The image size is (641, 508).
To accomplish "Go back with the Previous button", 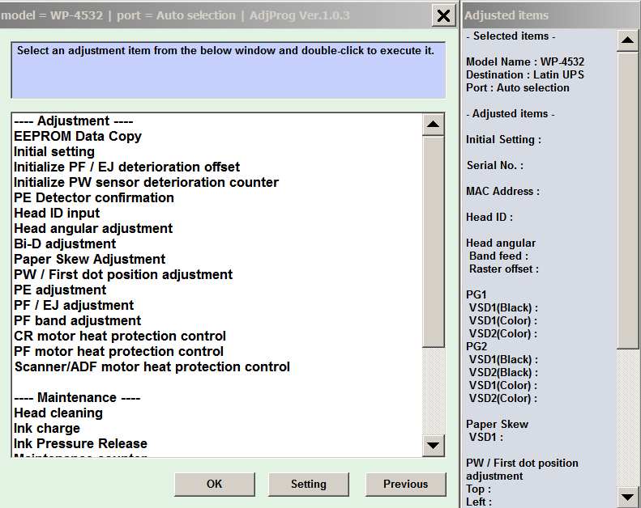I will (x=405, y=485).
